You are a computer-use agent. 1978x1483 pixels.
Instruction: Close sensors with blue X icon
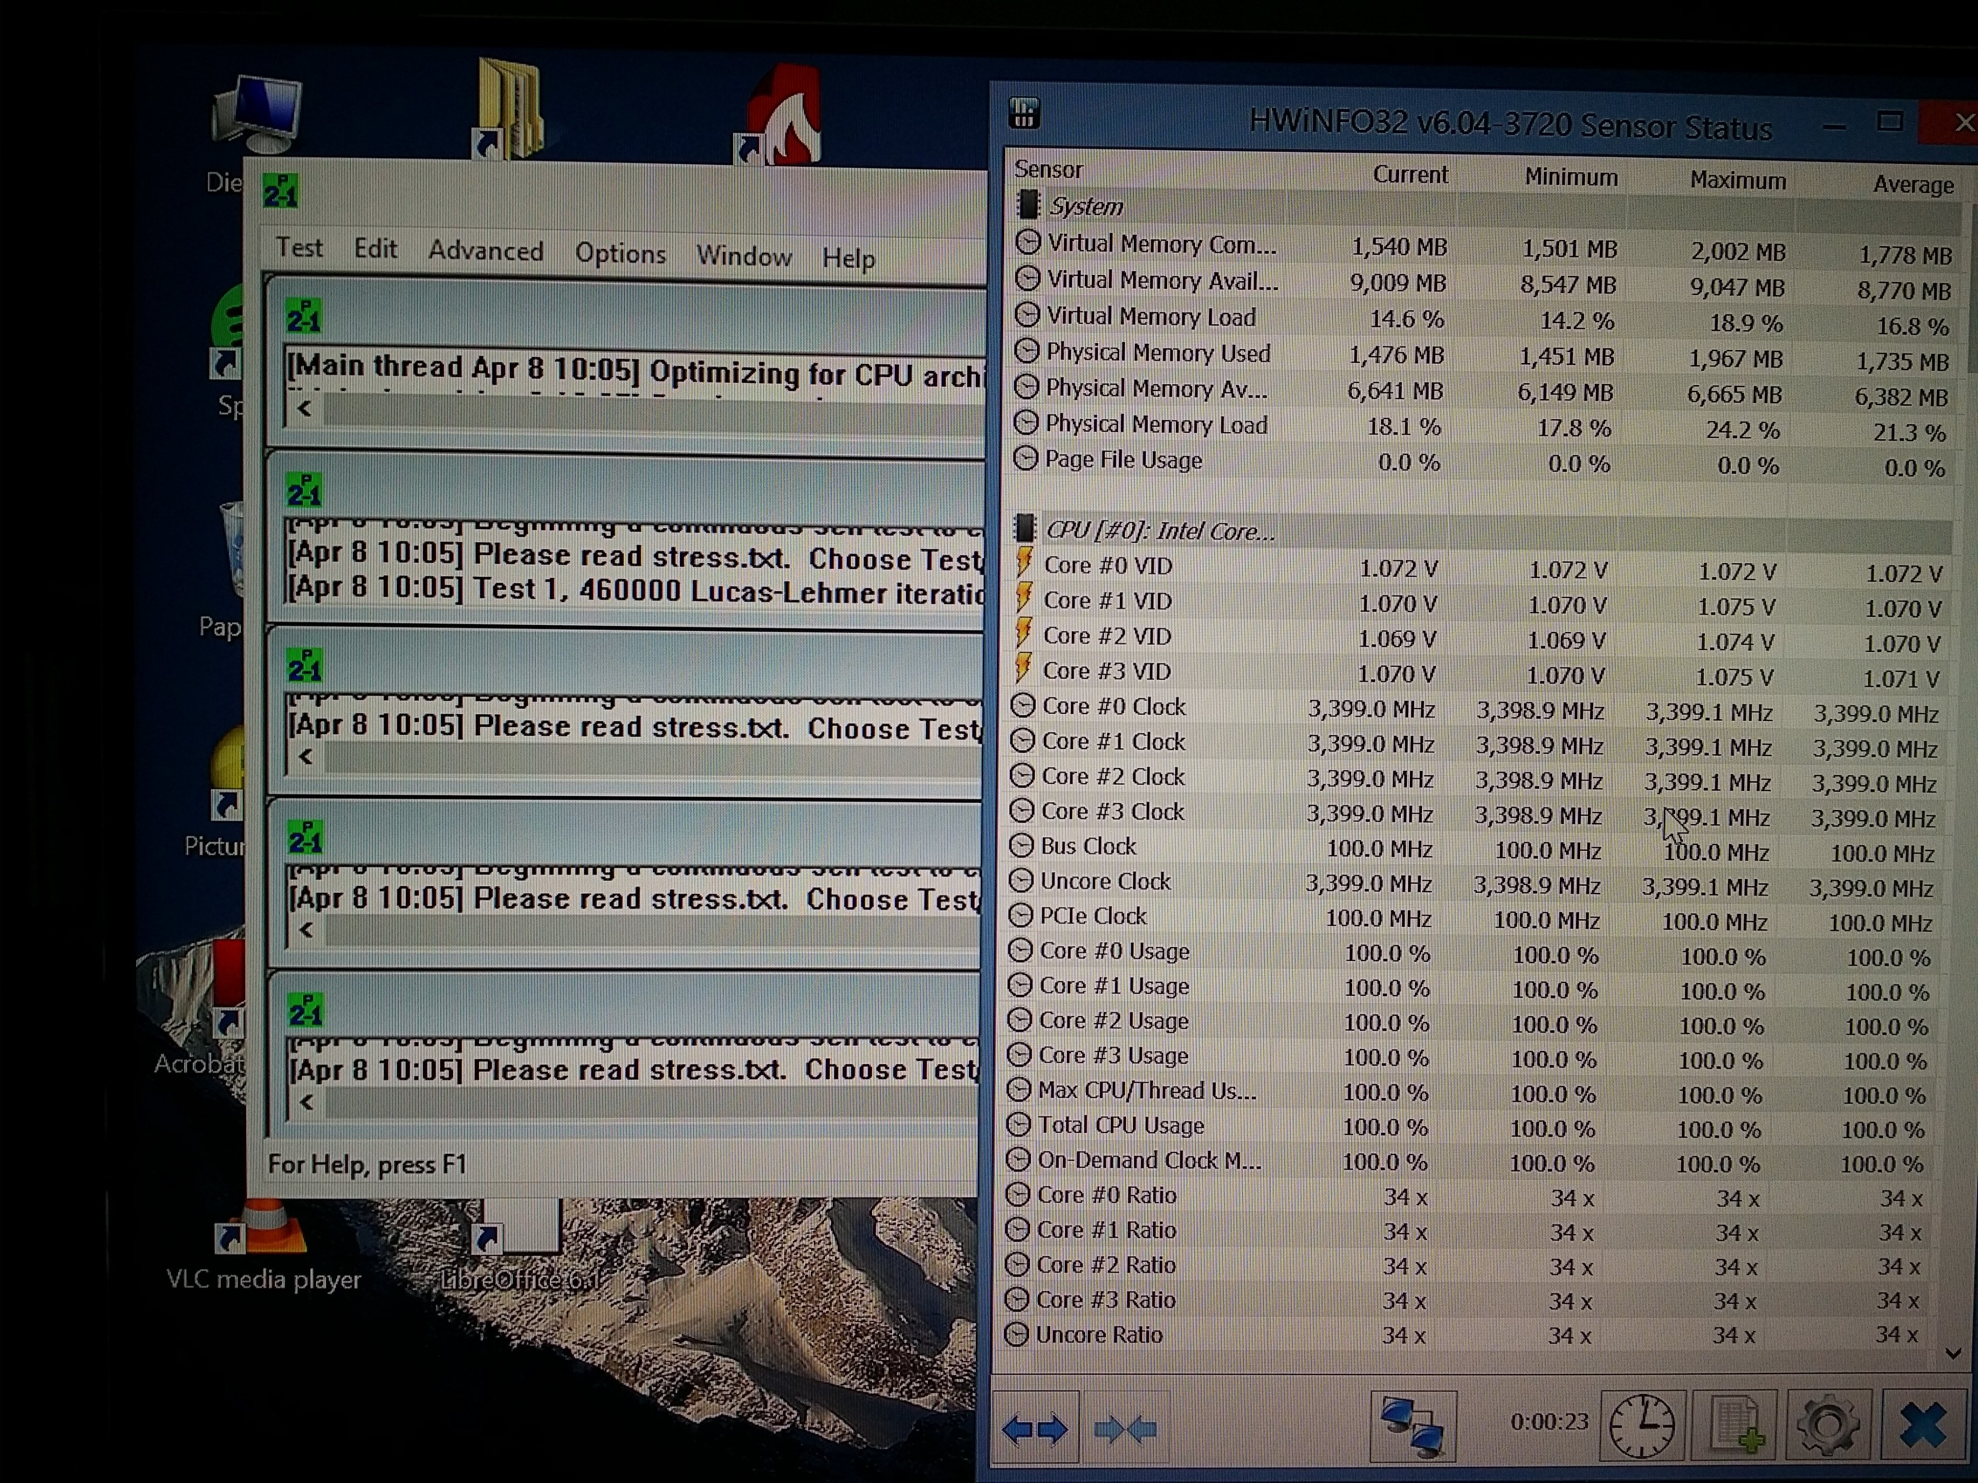(1922, 1426)
